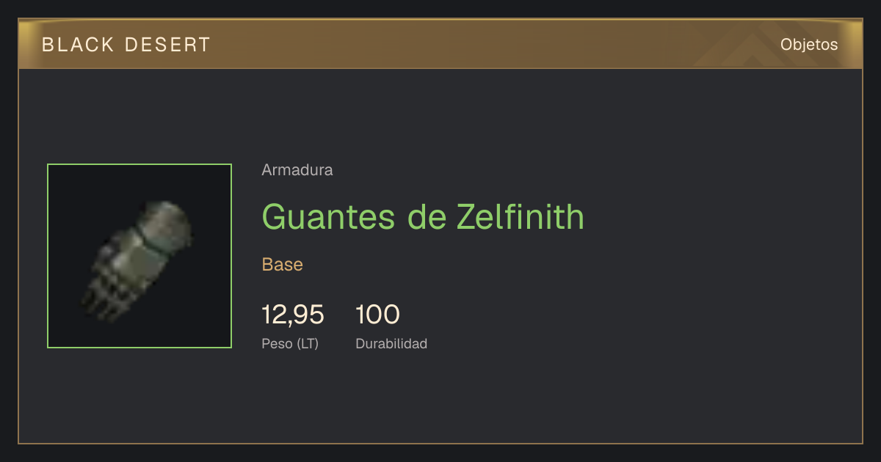The image size is (881, 462).
Task: Select the Base enhancement level label
Action: pyautogui.click(x=283, y=264)
